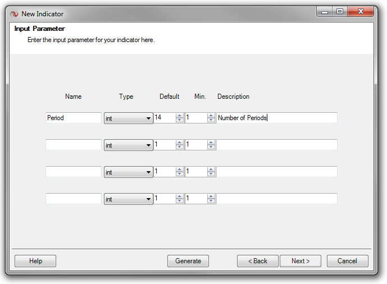The height and width of the screenshot is (284, 387).
Task: Go back with the < Back button
Action: click(x=258, y=261)
